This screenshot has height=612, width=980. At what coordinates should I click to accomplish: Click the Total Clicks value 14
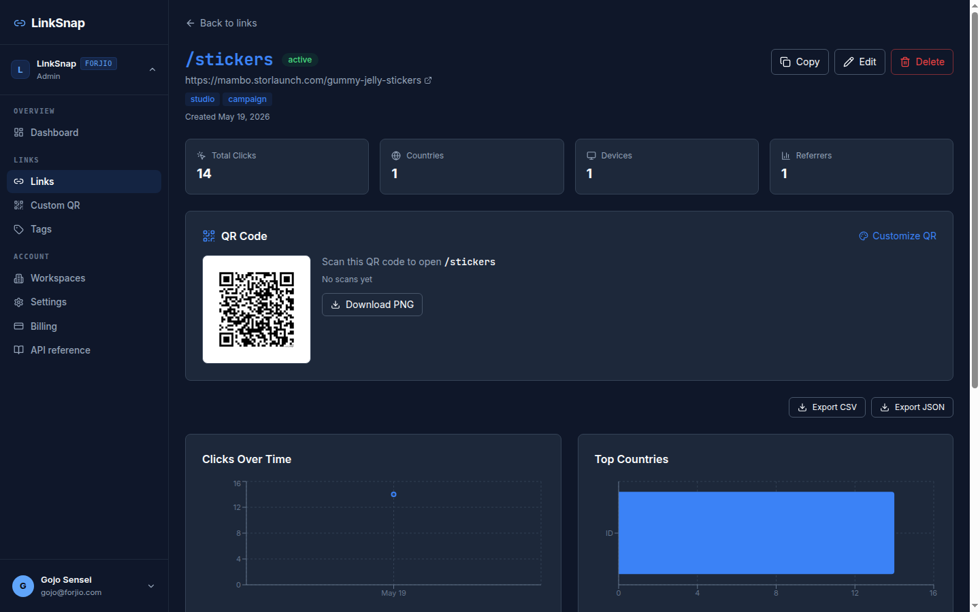coord(204,173)
